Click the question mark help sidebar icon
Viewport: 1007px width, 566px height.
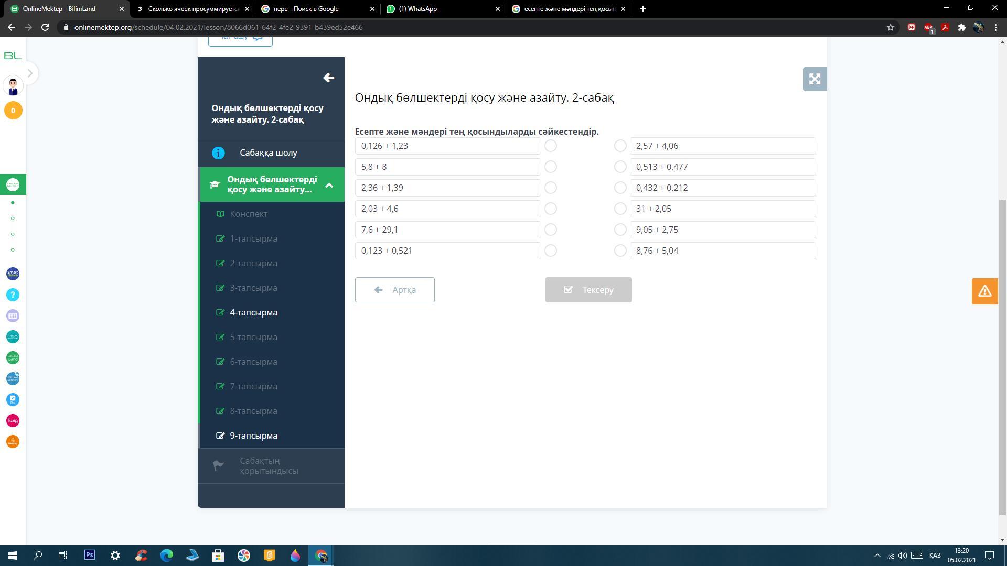click(13, 295)
